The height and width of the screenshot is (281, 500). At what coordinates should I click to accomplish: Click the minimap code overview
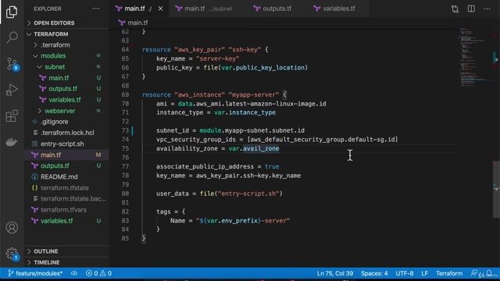pyautogui.click(x=475, y=57)
